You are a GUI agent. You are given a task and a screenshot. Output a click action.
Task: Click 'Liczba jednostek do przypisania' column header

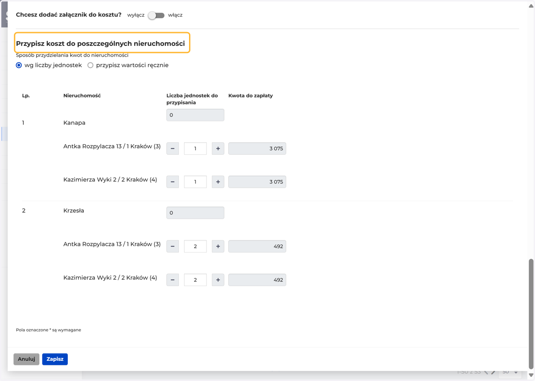coord(192,99)
